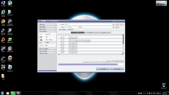The image size is (169, 95).
Task: Select the ImgBurn desktop shortcut
Action: tap(10, 58)
